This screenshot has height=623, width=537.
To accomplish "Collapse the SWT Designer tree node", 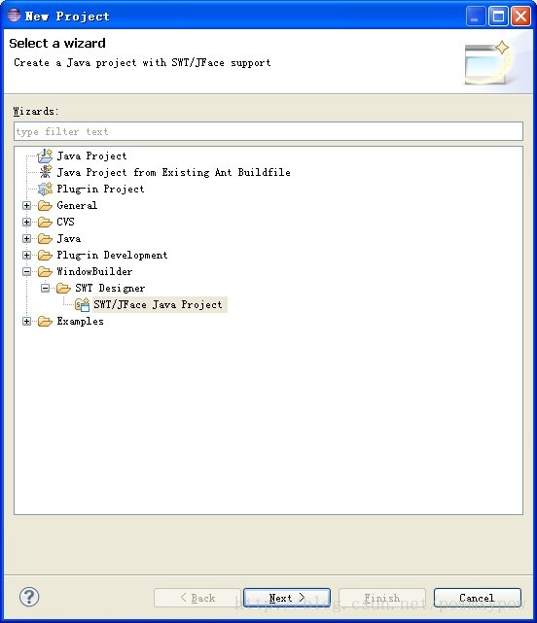I will tap(46, 288).
